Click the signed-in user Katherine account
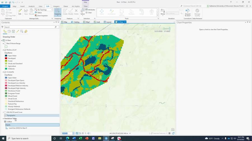The image size is (252, 141). [226, 6]
